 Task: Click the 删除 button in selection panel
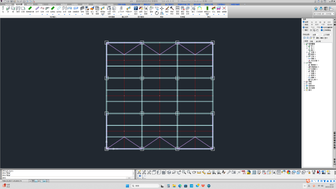322,38
